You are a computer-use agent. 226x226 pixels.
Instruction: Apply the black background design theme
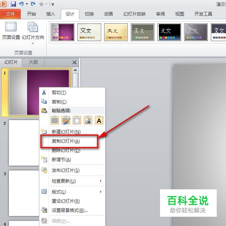pos(169,32)
